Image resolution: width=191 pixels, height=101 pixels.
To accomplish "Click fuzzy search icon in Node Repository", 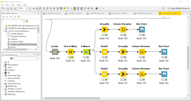I will click(11, 58).
